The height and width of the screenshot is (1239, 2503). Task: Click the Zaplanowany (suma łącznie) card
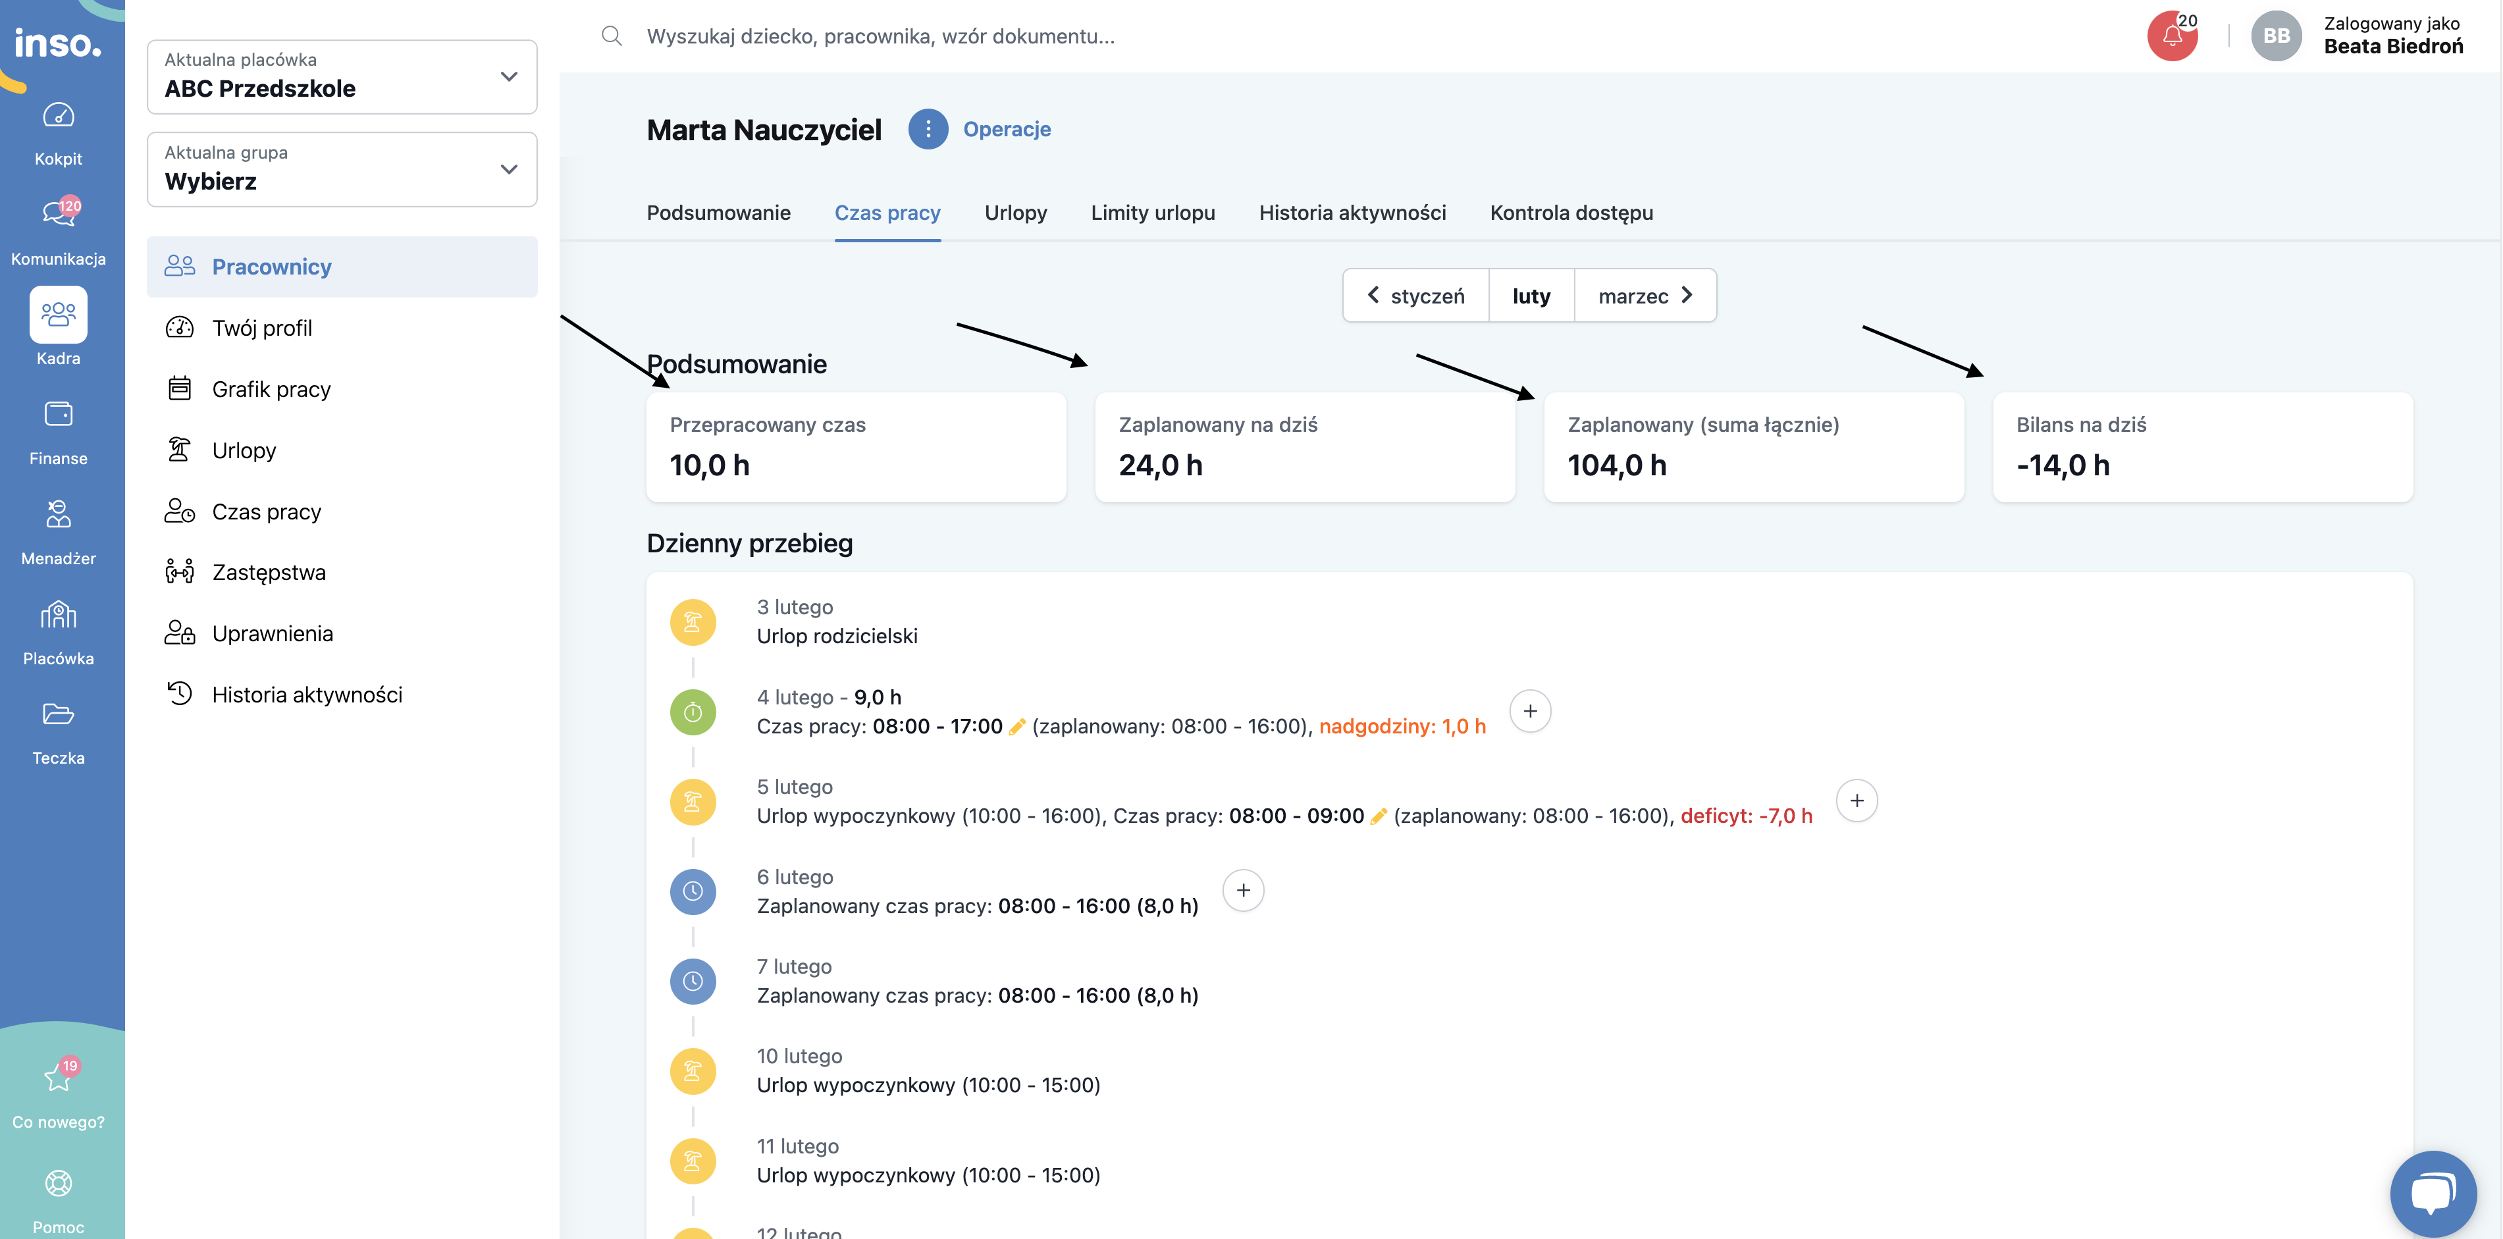pyautogui.click(x=1754, y=447)
